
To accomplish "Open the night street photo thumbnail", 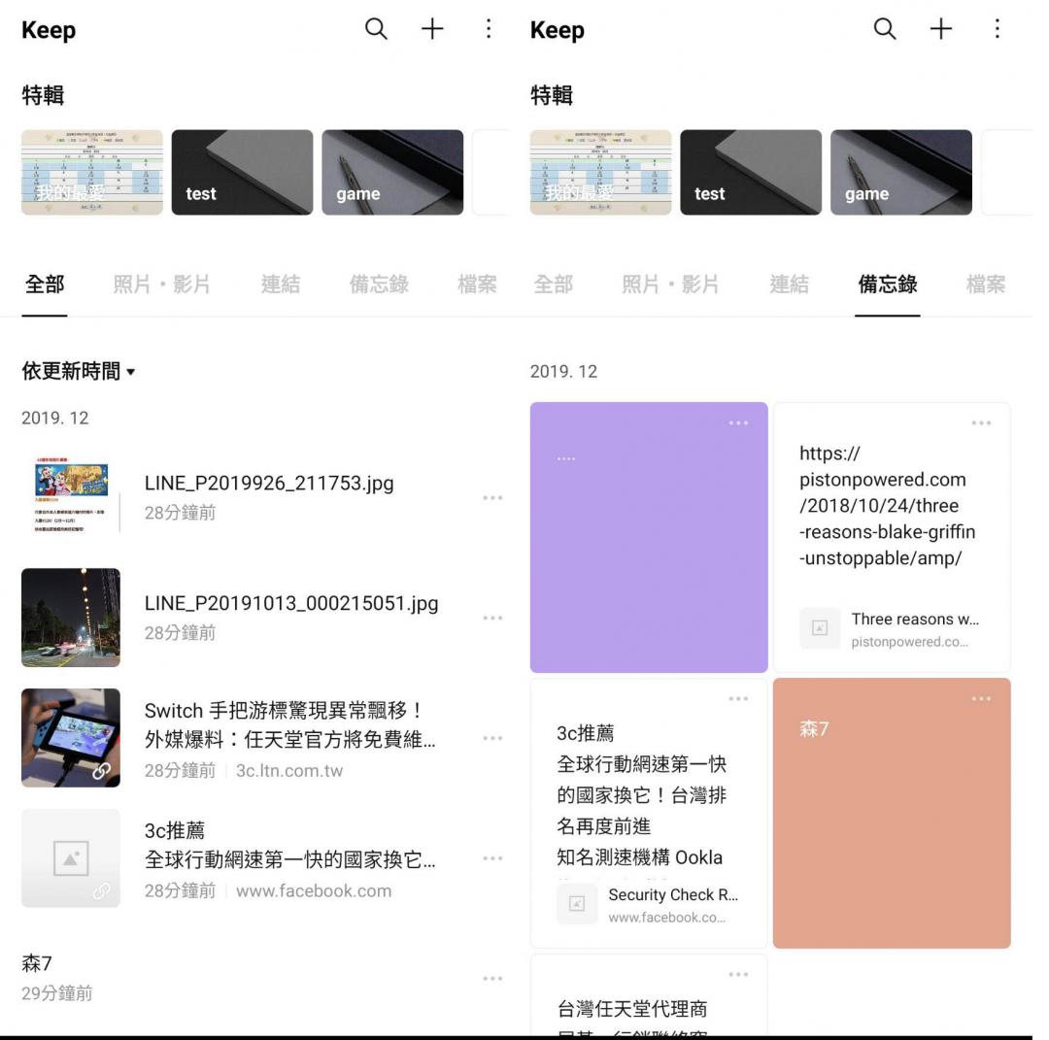I will click(71, 618).
